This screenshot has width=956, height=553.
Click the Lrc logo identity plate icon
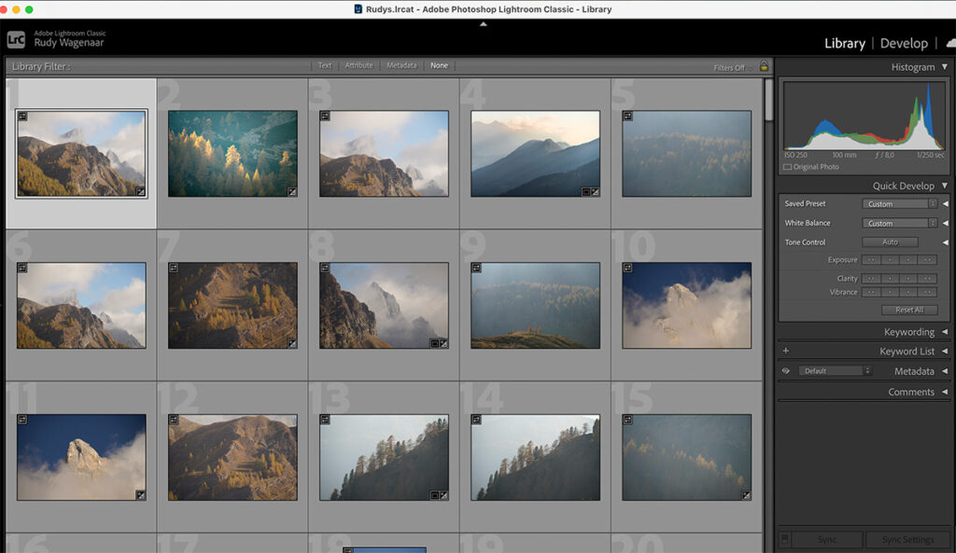point(16,39)
